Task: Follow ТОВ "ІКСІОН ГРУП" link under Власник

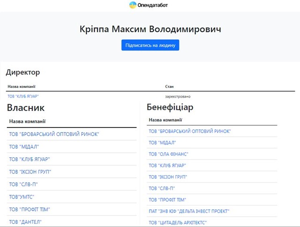Action: click(30, 172)
